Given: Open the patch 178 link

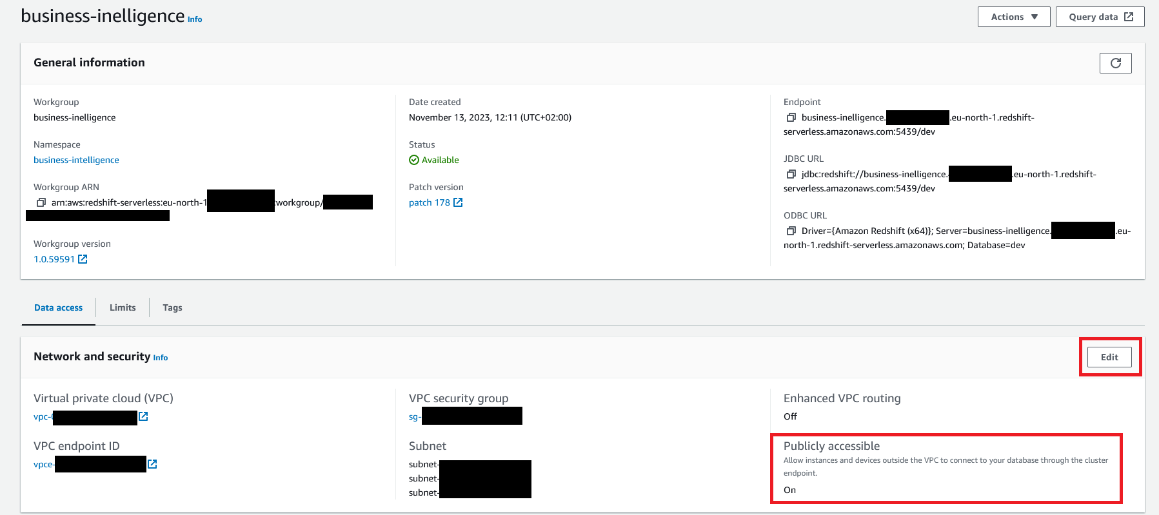Looking at the screenshot, I should click(x=430, y=202).
